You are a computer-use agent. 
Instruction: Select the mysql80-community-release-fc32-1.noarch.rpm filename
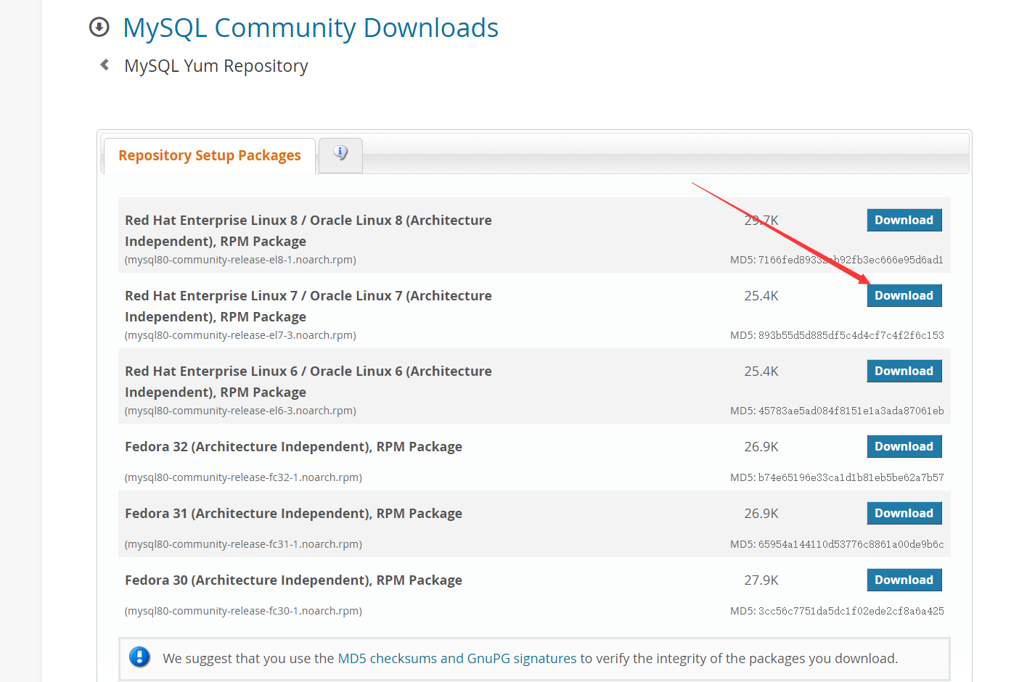coord(243,477)
